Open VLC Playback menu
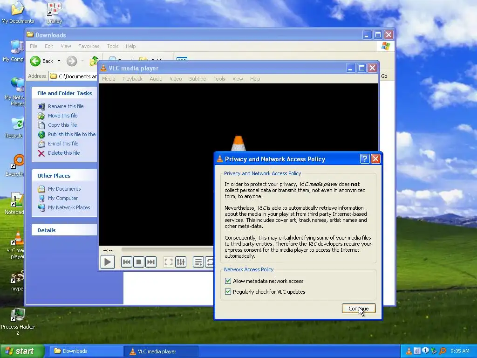This screenshot has height=358, width=477. [x=132, y=79]
